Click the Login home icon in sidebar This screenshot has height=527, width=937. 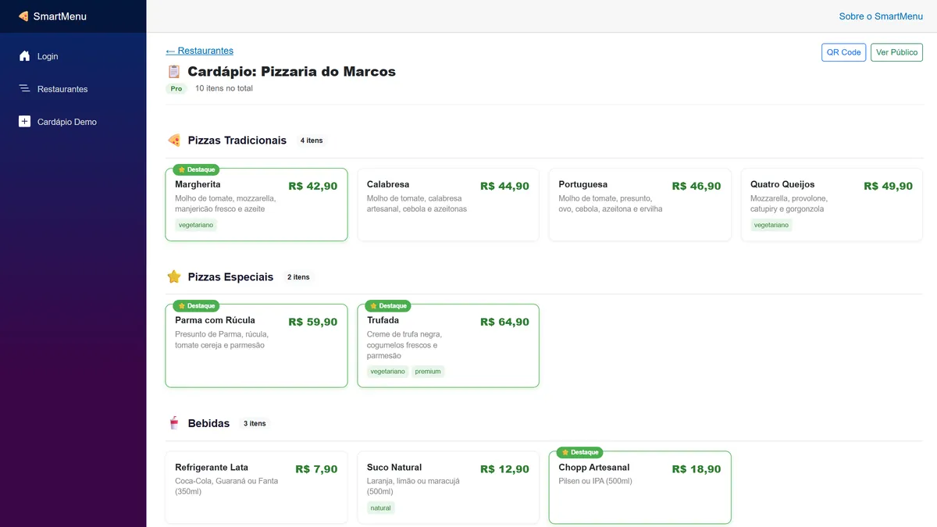click(x=24, y=56)
